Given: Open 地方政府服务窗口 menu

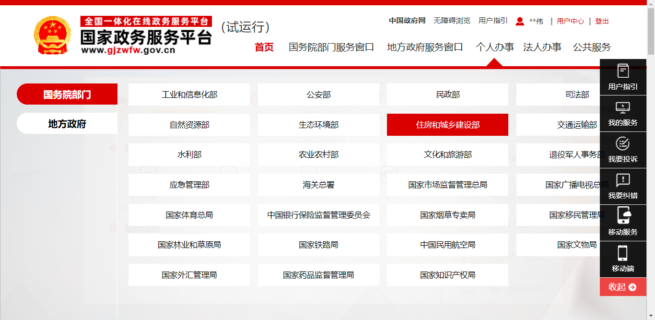Looking at the screenshot, I should [x=425, y=47].
